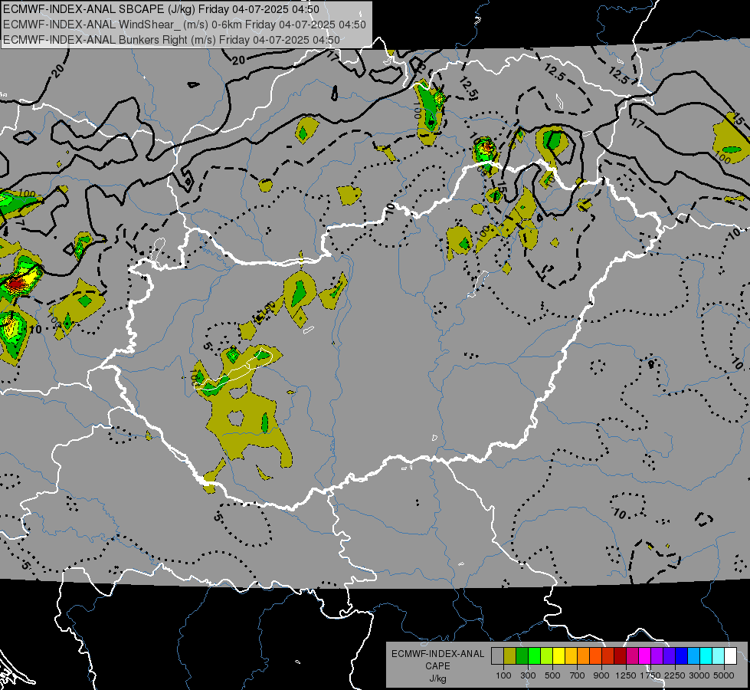
Task: Click the violet legend swatch after 2250
Action: pos(669,656)
